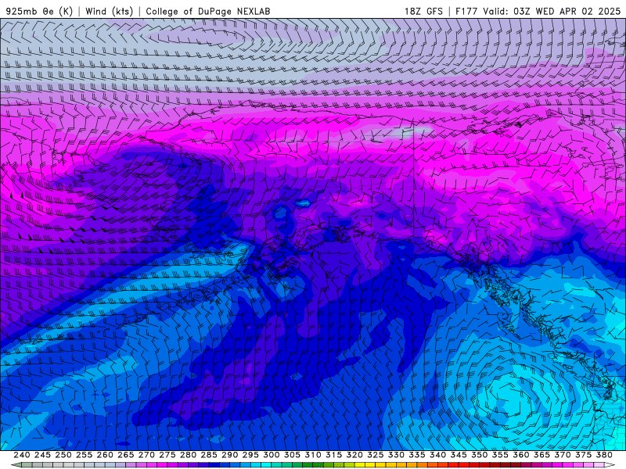
Task: Click the 380 value on the color scale
Action: coord(604,455)
